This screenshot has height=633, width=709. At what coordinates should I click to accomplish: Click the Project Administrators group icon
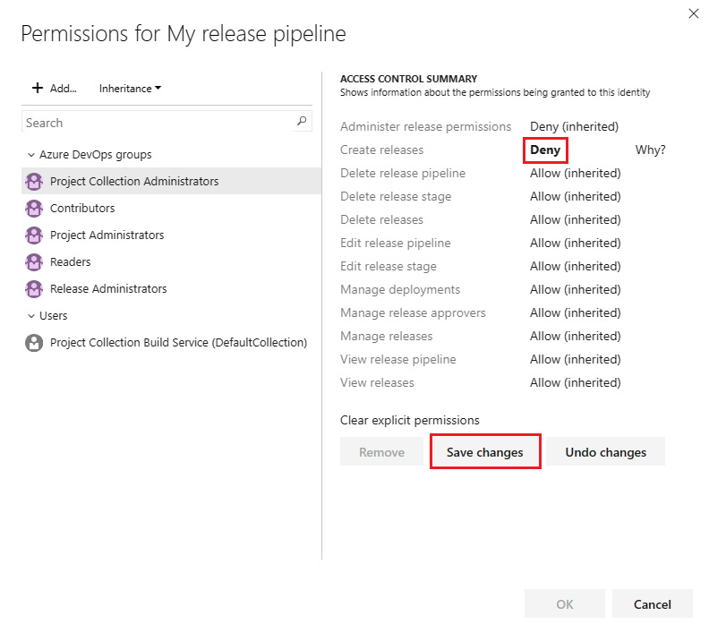click(34, 235)
